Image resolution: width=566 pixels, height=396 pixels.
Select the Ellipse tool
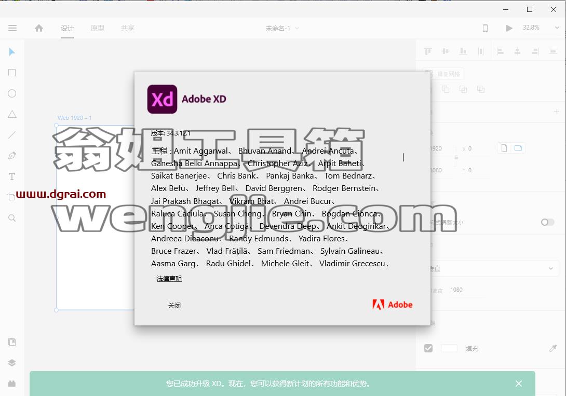[12, 93]
